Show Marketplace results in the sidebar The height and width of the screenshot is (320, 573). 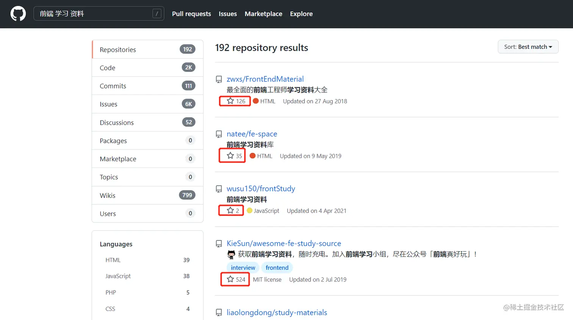tap(148, 159)
